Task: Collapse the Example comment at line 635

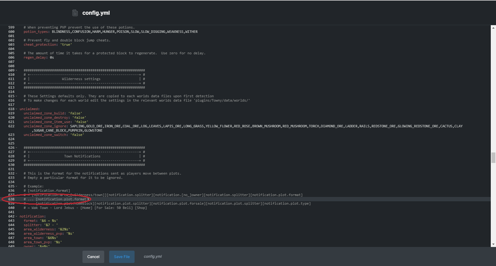Action: coord(17,187)
